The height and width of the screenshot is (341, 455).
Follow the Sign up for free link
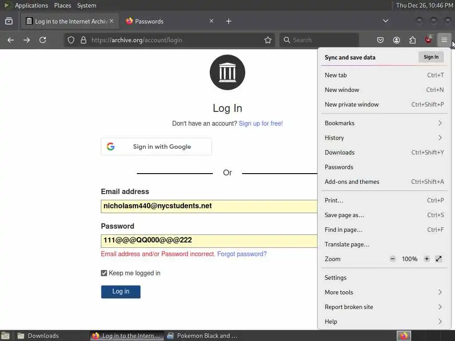260,123
